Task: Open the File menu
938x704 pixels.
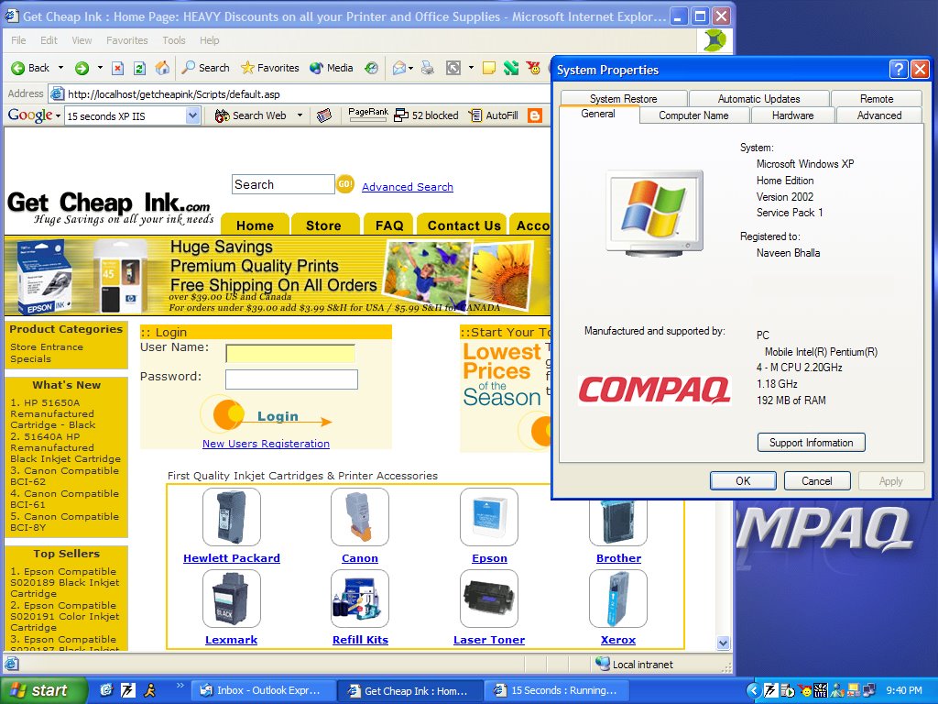Action: point(18,40)
